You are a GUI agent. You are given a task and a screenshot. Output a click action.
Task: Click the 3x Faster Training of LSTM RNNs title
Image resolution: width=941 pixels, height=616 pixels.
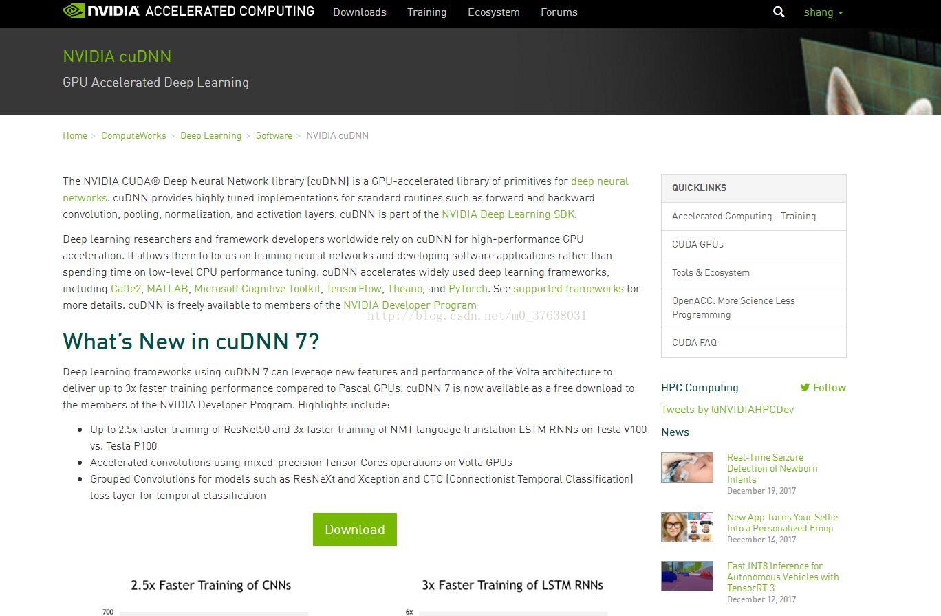pos(512,585)
